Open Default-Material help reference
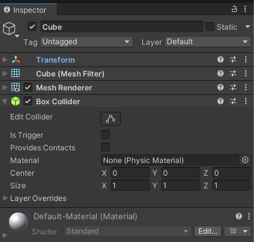Screen dimensions: 254x242 click(239, 216)
